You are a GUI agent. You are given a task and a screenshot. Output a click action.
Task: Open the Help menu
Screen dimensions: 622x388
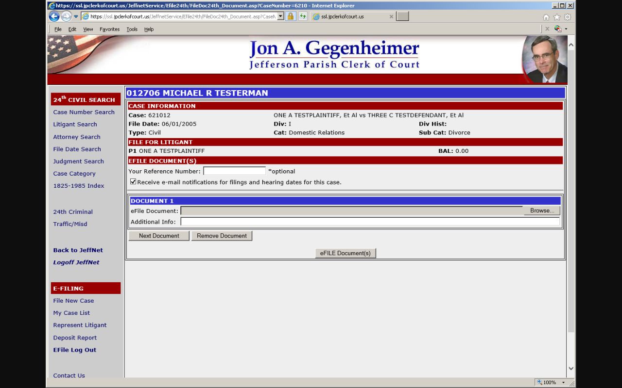pyautogui.click(x=149, y=29)
